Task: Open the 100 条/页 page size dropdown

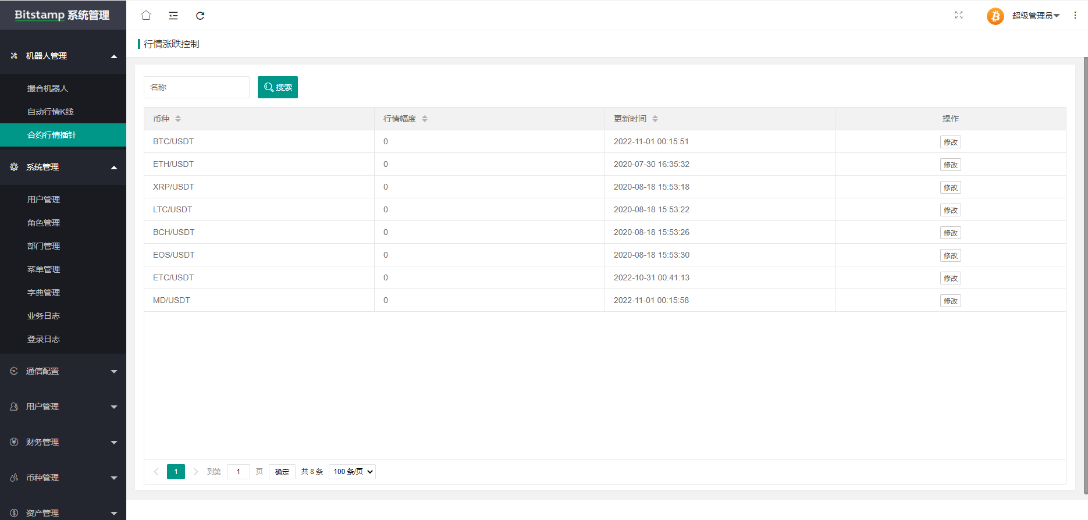Action: pos(352,472)
